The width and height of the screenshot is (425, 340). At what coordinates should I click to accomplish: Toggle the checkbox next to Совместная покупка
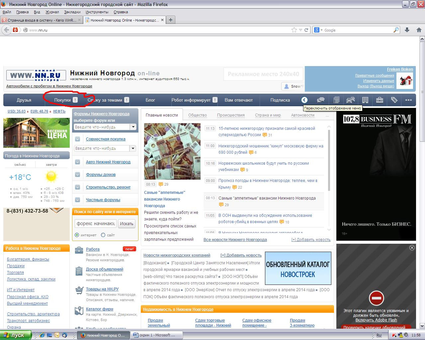click(x=77, y=139)
